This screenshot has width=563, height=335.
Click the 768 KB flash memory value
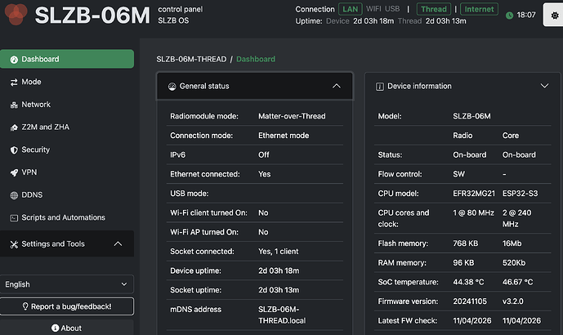click(465, 243)
